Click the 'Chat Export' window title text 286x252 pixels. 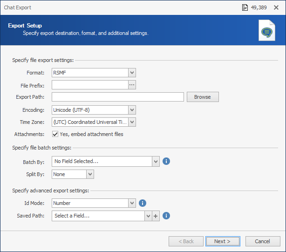(x=18, y=7)
